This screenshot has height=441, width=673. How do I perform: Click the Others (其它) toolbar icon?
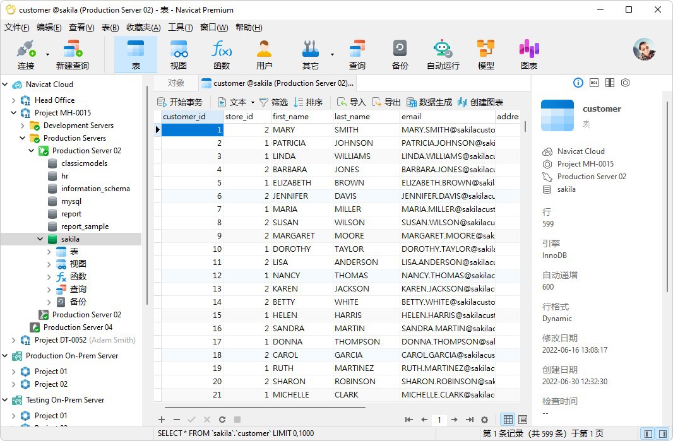311,54
